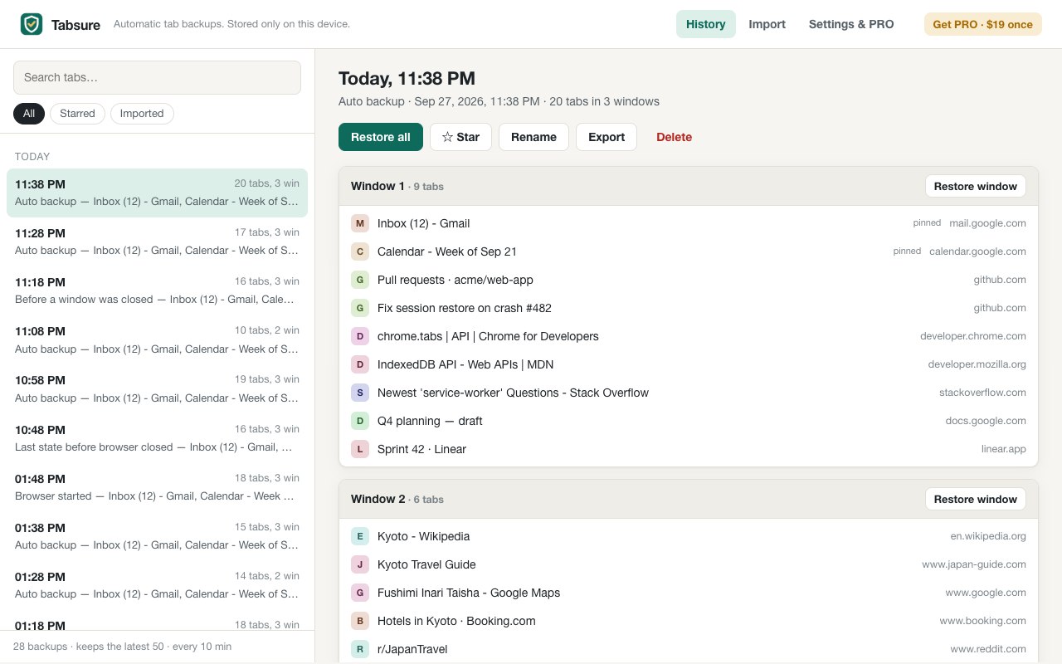Viewport: 1062px width, 664px height.
Task: Click the M favicon for Inbox Gmail tab
Action: pos(360,223)
